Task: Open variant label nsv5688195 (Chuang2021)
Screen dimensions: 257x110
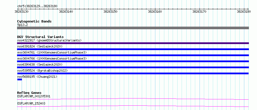Action: 37,77
